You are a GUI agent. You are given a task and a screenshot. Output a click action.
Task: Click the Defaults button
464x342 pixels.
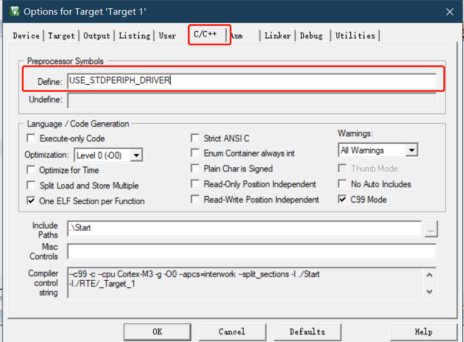click(x=307, y=332)
